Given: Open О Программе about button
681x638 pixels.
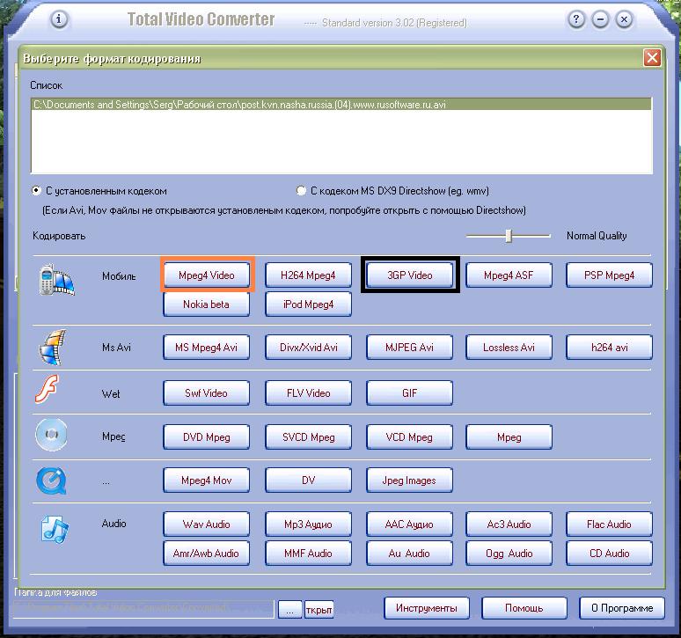Looking at the screenshot, I should point(622,608).
